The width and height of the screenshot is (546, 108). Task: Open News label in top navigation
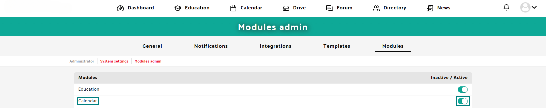(444, 8)
